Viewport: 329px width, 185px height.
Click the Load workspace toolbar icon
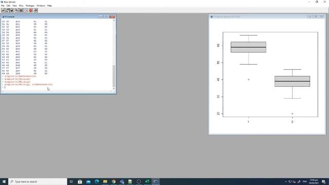(7, 10)
